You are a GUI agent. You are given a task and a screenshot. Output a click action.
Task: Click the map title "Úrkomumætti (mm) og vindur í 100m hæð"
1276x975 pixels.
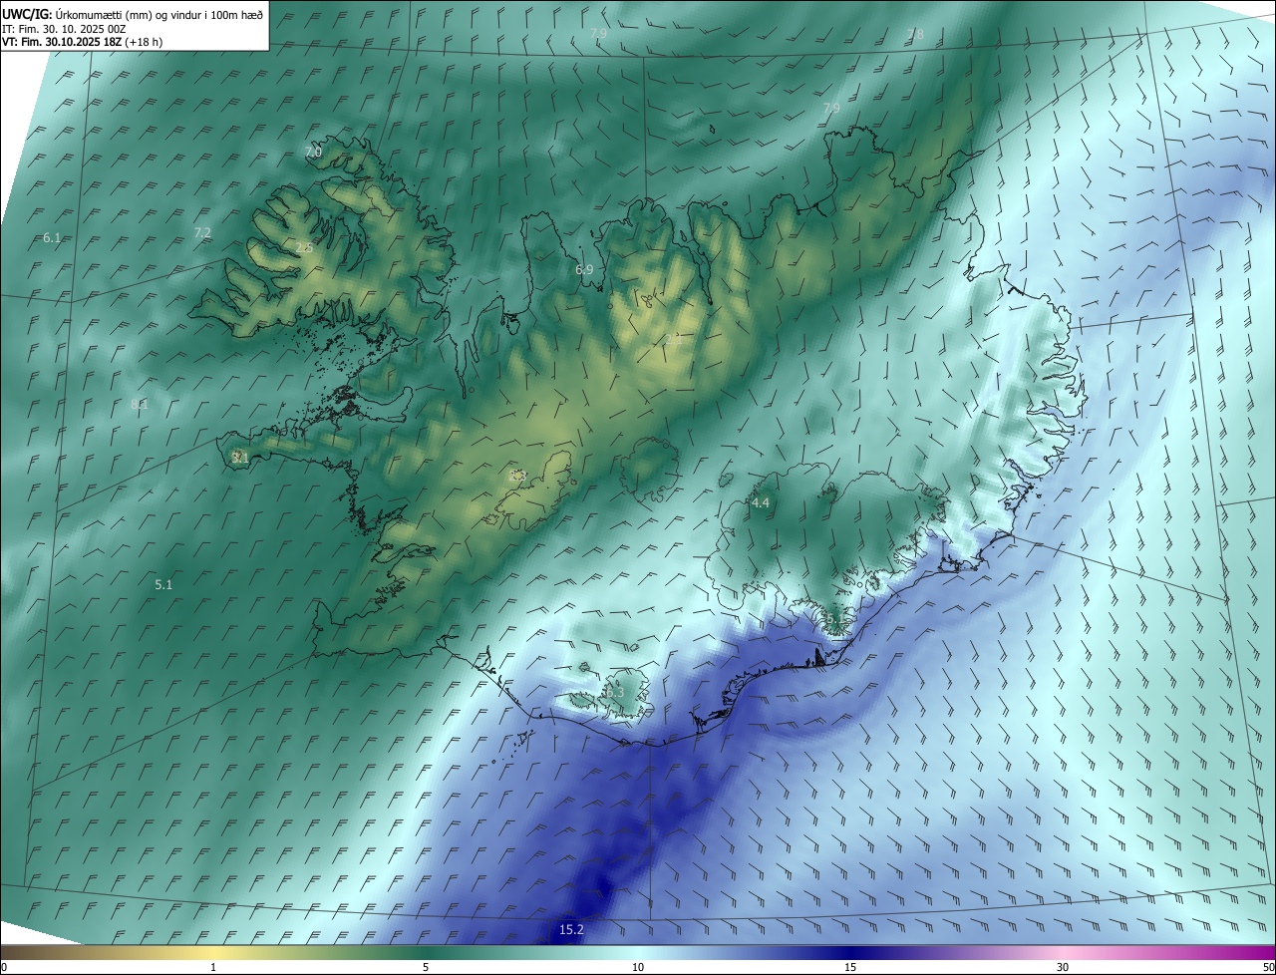pos(159,15)
